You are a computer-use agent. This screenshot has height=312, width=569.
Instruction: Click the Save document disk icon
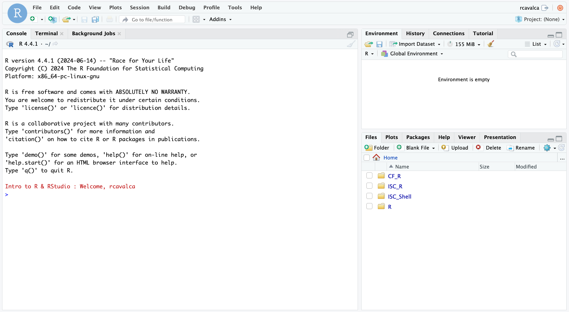(x=84, y=20)
